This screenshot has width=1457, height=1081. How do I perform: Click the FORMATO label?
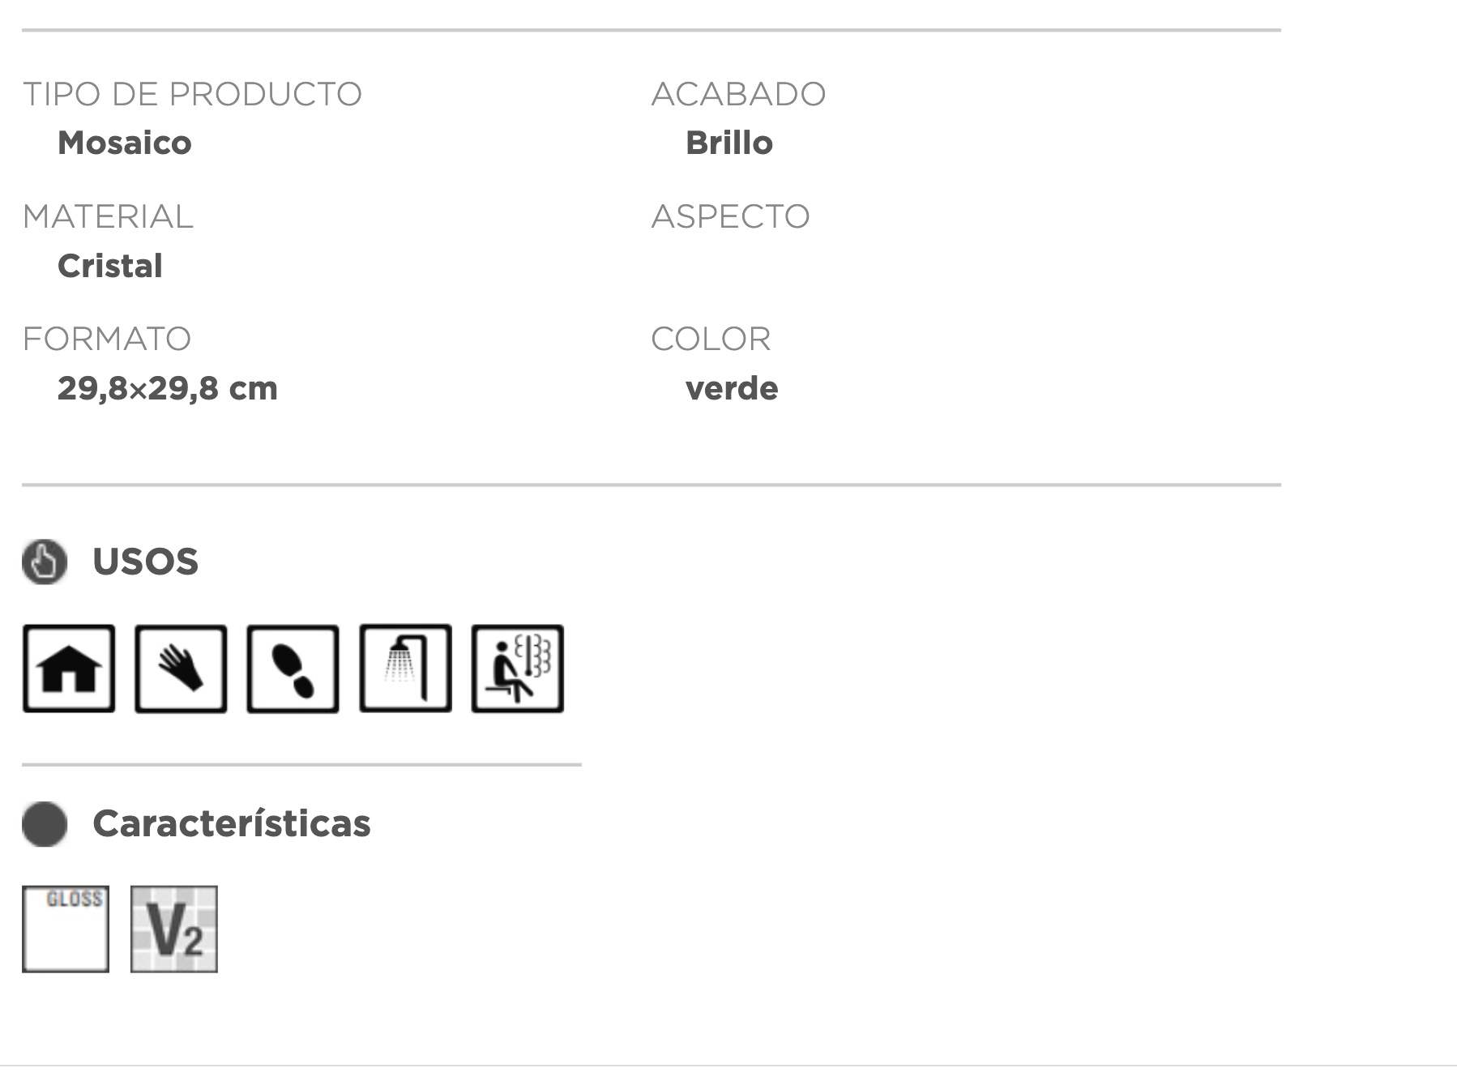[x=107, y=339]
